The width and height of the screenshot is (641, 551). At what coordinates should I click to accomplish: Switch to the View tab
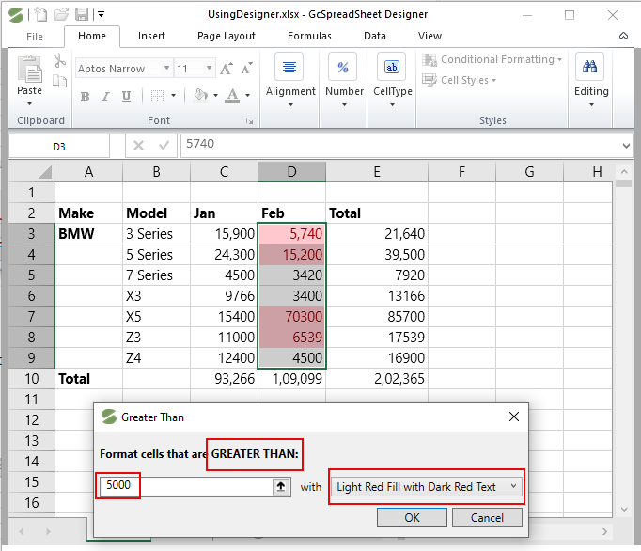pos(430,36)
